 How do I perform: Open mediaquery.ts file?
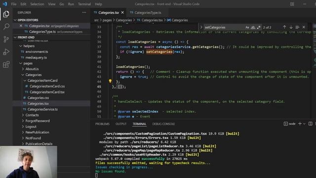pos(36,57)
